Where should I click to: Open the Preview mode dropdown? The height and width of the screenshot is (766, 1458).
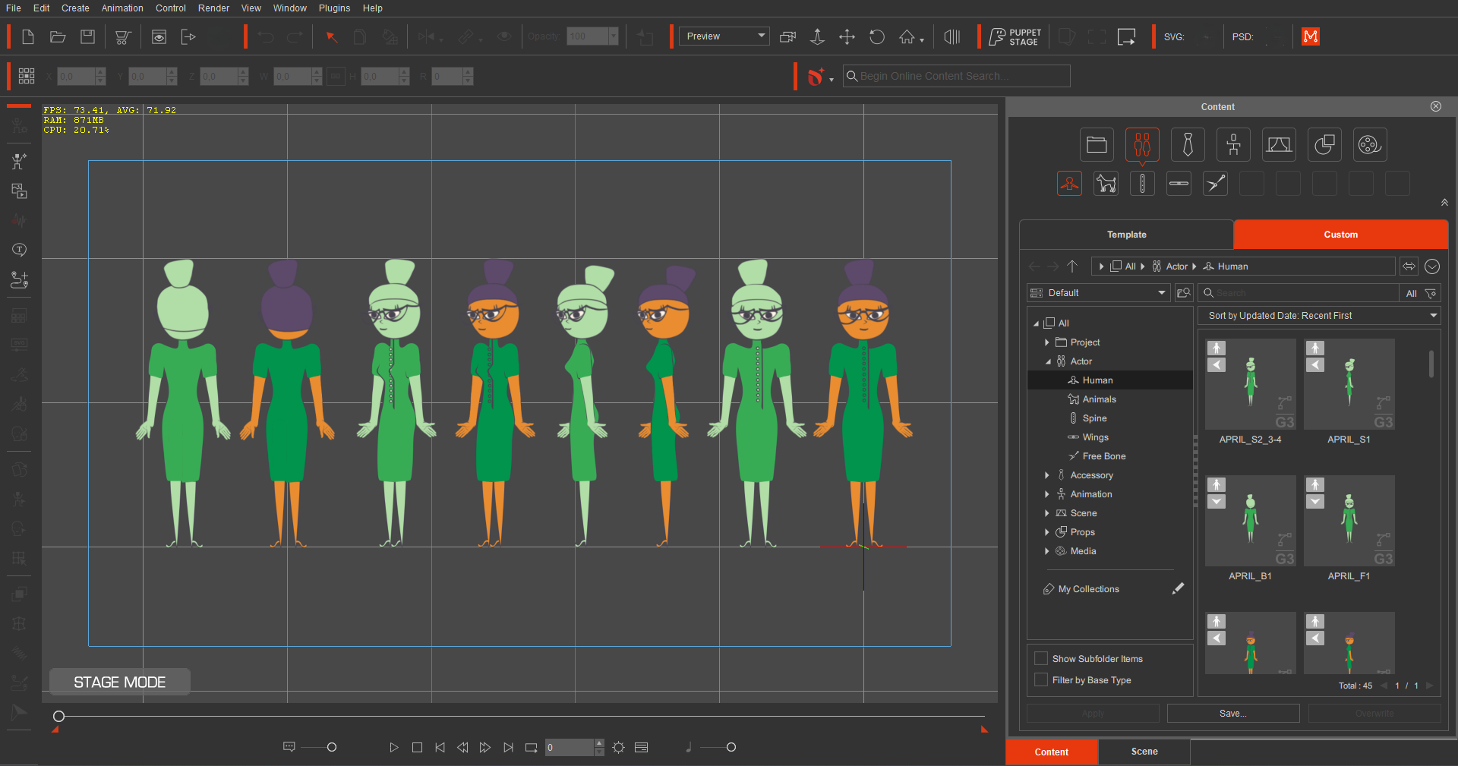pos(724,36)
